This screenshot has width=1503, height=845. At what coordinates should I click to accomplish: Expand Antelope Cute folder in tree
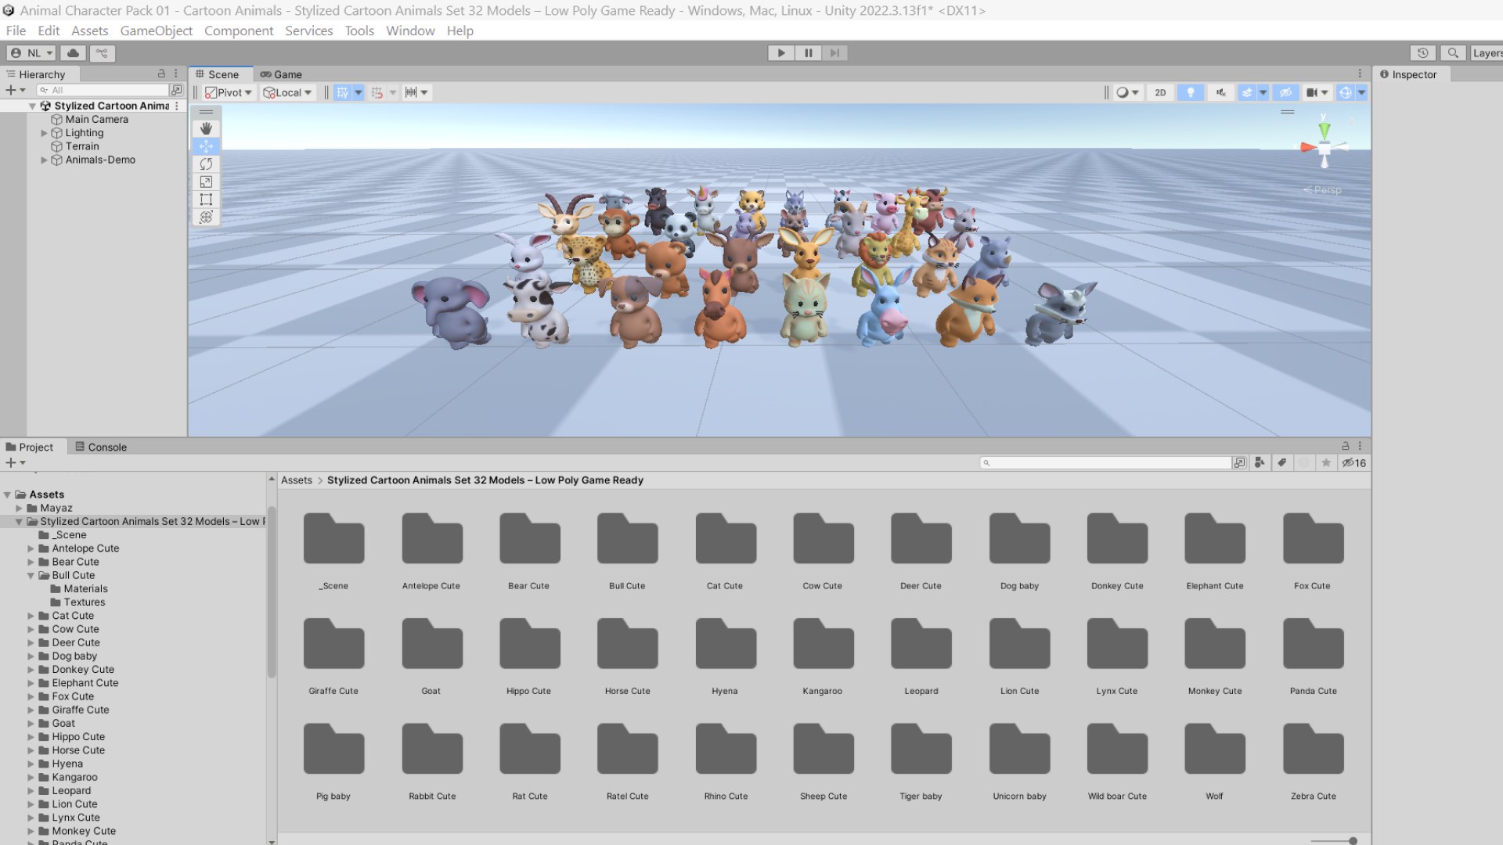click(x=31, y=548)
